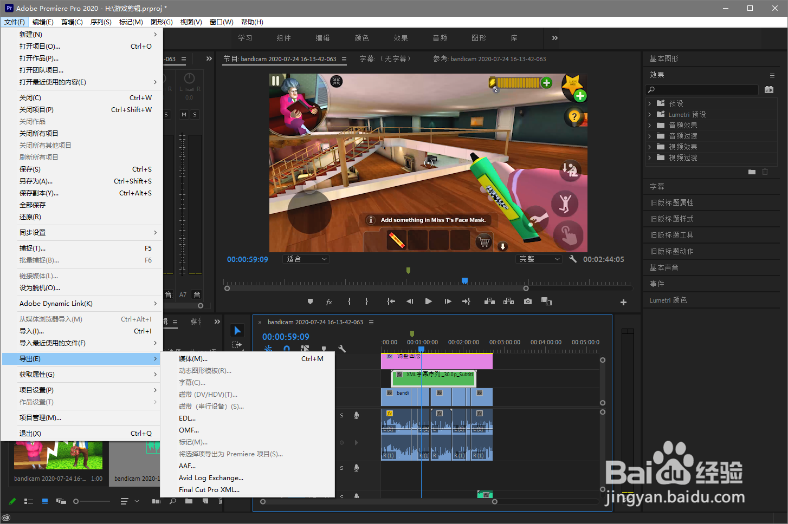Click New Item icon in Project panel
The height and width of the screenshot is (524, 788).
pos(205,501)
